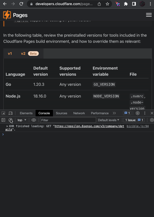
Task: Open the DevTools three-dot customization menu
Action: pos(145,113)
